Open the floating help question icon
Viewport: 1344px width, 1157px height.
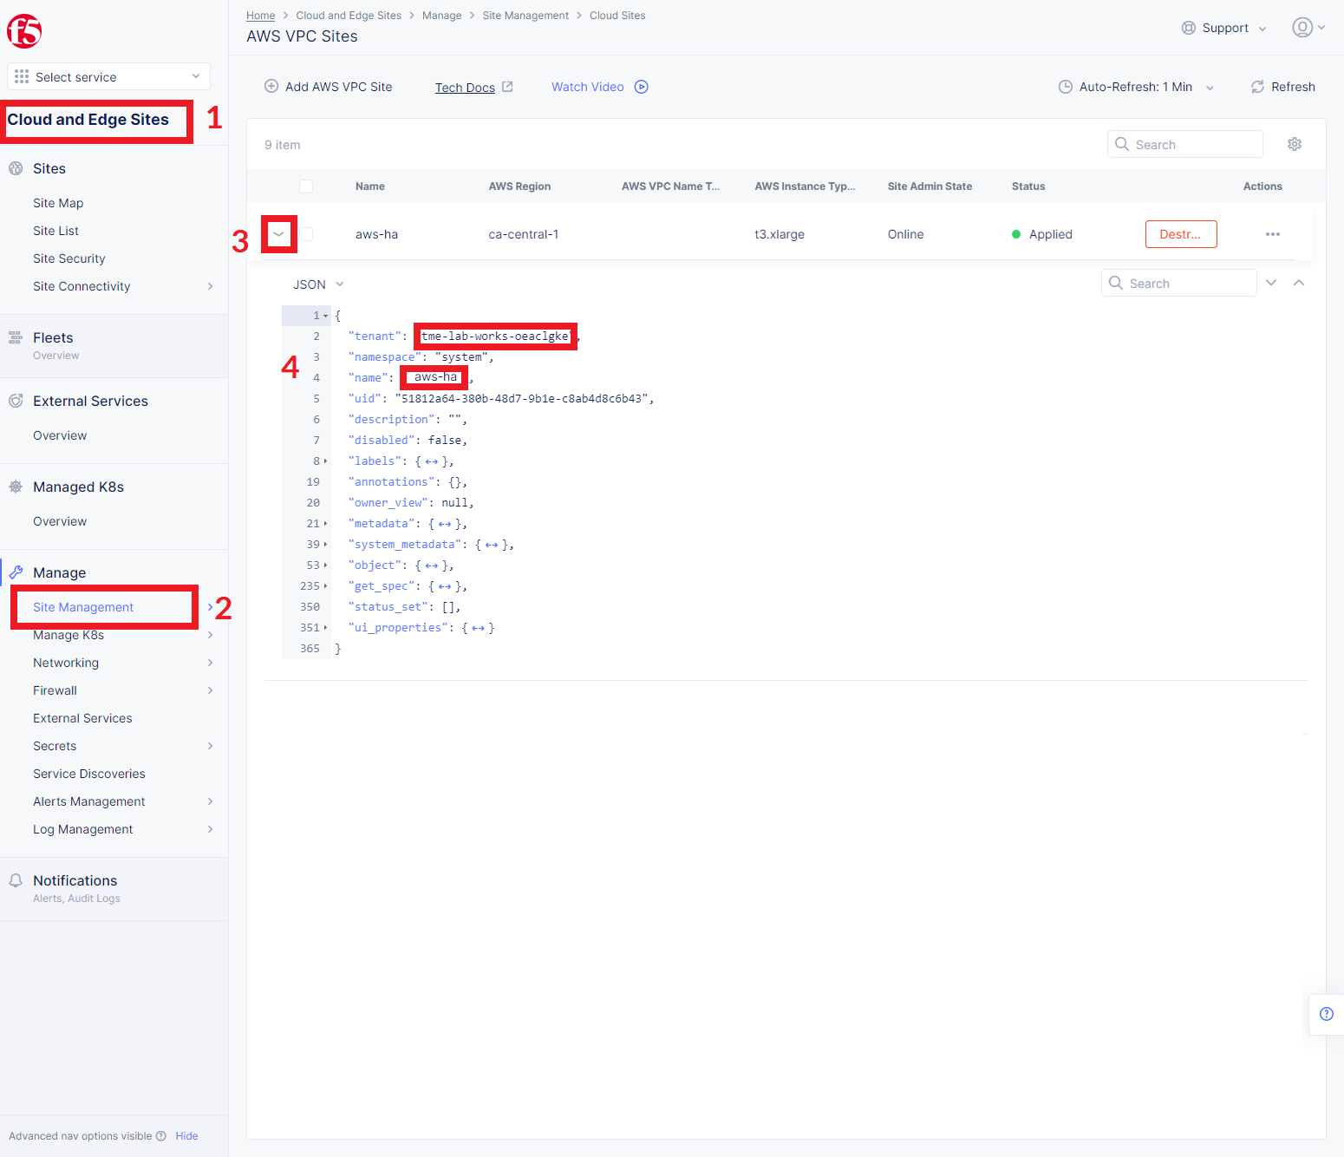click(1327, 1014)
